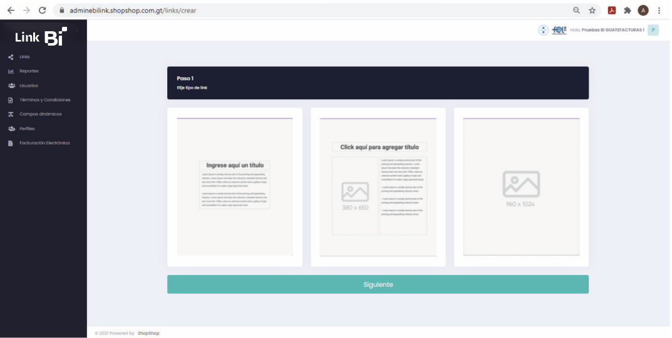This screenshot has width=672, height=338.
Task: Select the text-only link template card
Action: coord(235,187)
